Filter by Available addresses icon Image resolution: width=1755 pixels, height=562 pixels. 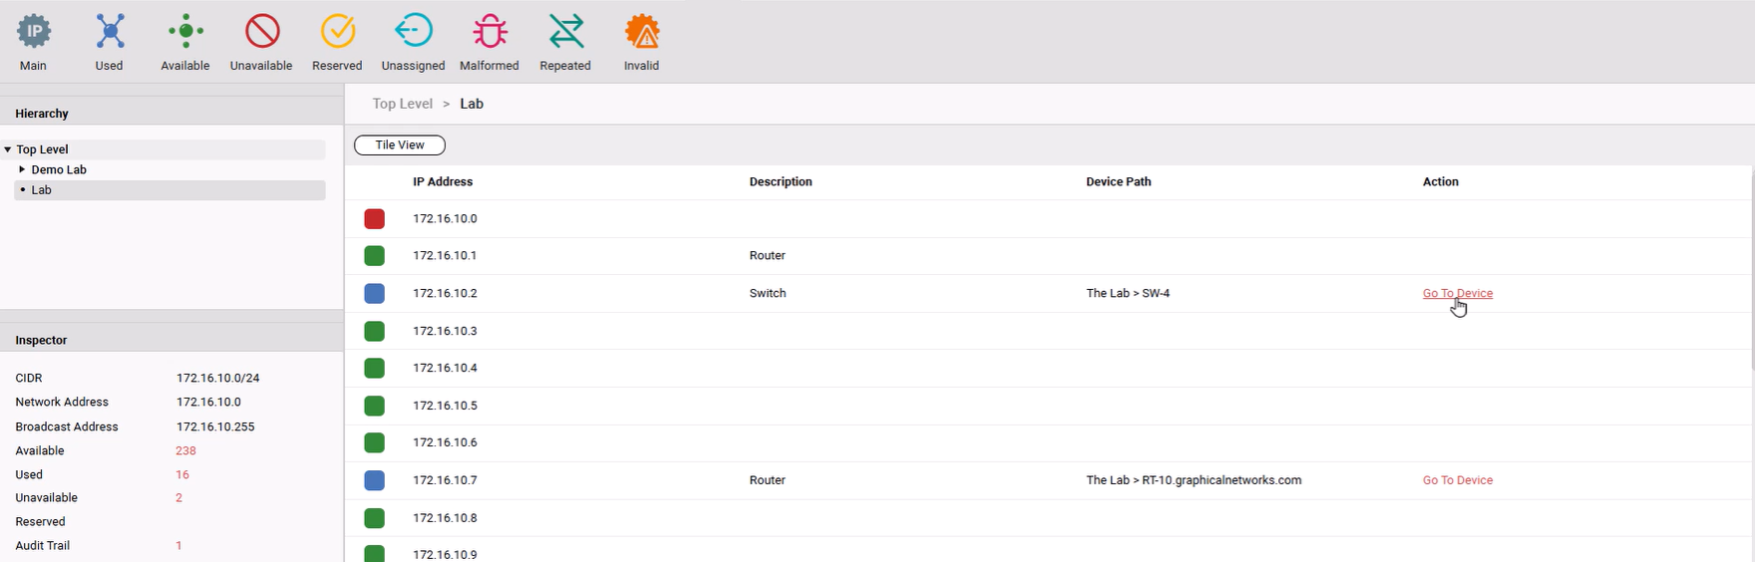185,33
